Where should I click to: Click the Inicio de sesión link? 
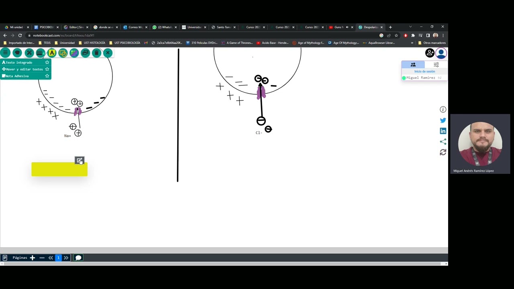(x=424, y=71)
